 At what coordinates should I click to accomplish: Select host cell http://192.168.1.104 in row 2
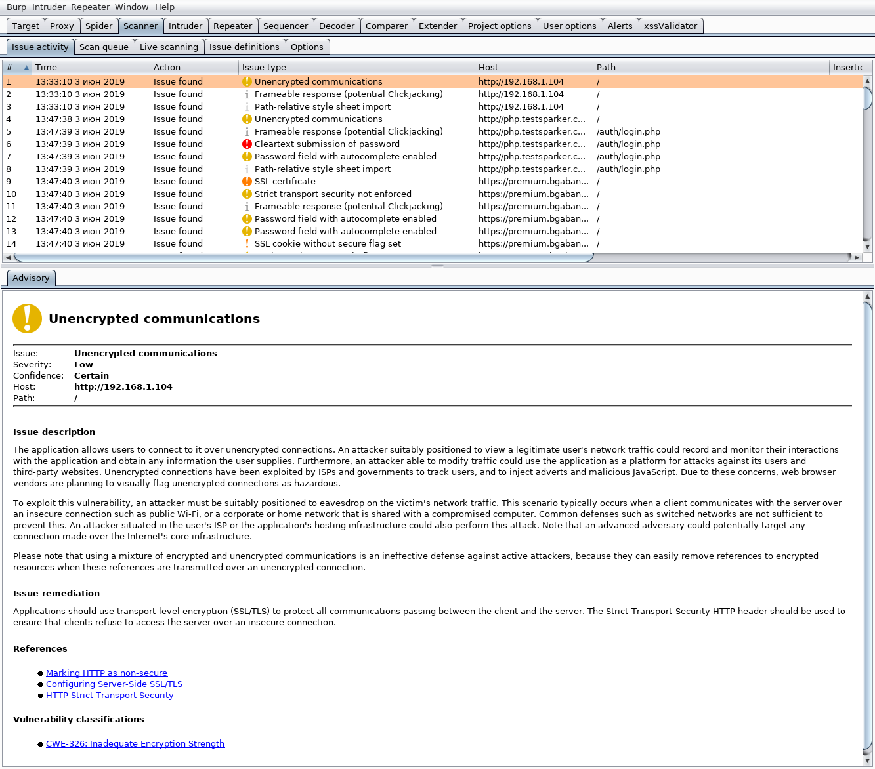pos(521,94)
